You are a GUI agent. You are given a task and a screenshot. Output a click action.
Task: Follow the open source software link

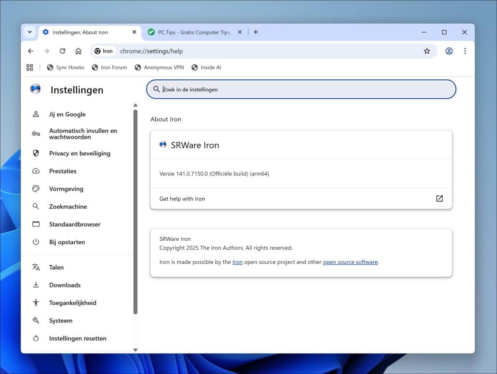(350, 262)
